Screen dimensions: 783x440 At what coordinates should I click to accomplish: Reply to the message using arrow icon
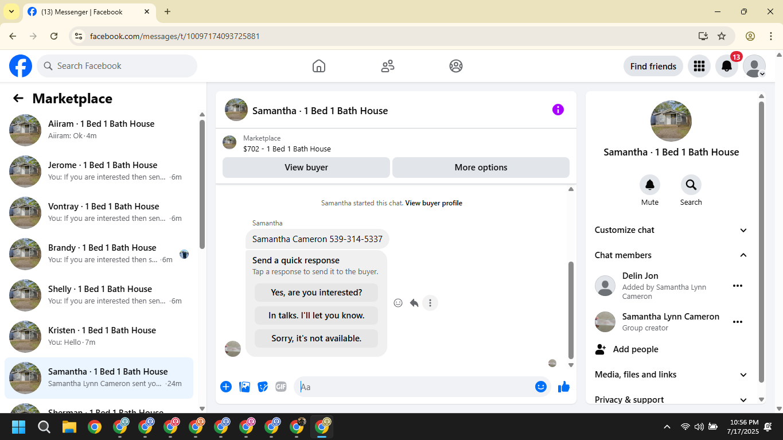click(x=414, y=303)
